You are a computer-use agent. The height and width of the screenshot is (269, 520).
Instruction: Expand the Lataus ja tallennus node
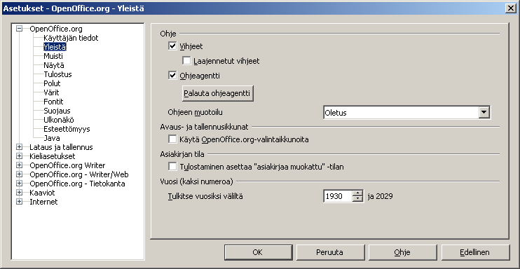19,147
